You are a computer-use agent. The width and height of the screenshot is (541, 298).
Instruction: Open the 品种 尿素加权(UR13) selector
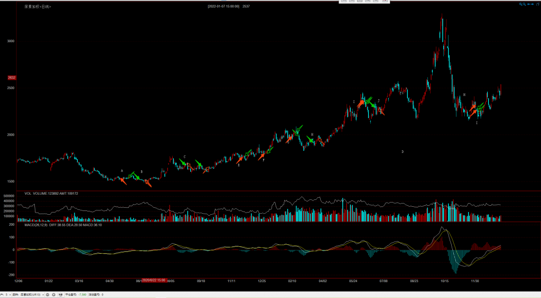(32, 294)
